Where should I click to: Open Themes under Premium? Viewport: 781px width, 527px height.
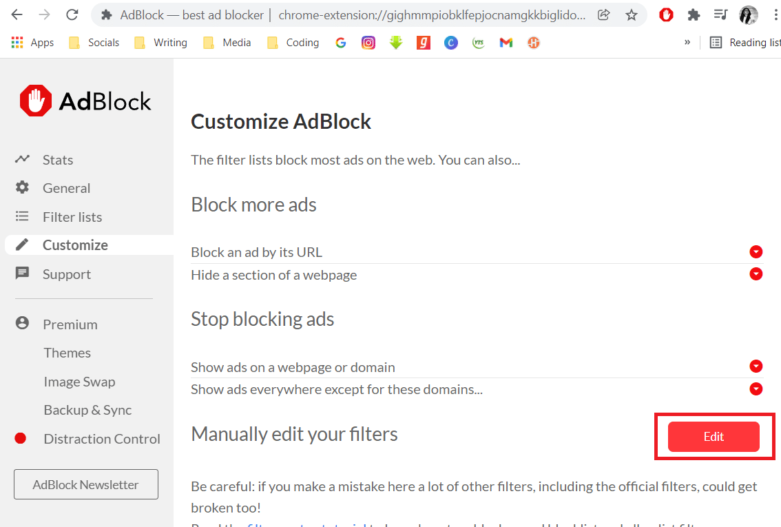click(67, 353)
